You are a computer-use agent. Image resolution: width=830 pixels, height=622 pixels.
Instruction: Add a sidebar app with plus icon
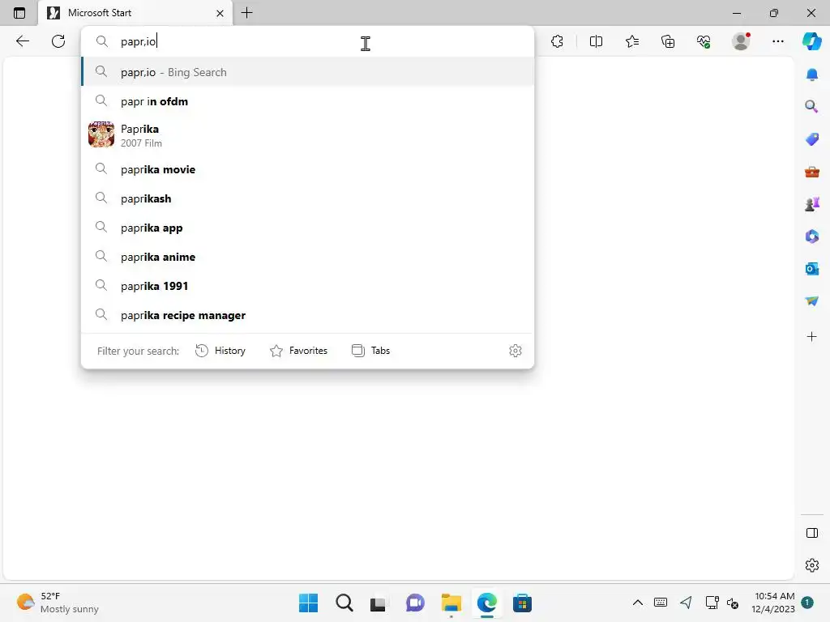(x=811, y=336)
